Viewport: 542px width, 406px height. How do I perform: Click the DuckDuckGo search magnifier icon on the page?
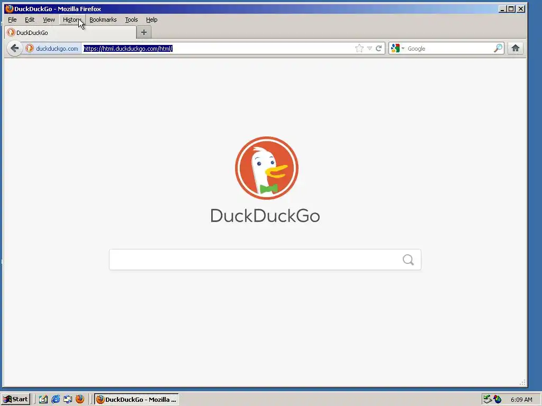408,260
